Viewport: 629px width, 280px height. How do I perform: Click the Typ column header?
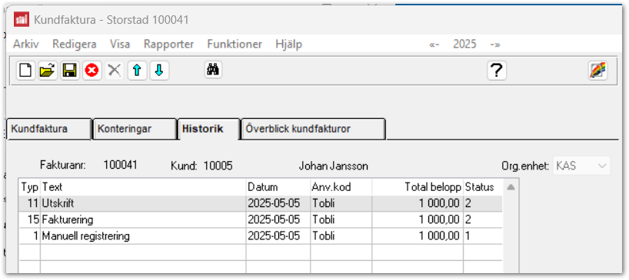point(30,187)
